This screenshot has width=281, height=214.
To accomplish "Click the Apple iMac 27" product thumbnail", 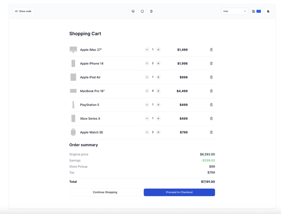I will pyautogui.click(x=73, y=49).
